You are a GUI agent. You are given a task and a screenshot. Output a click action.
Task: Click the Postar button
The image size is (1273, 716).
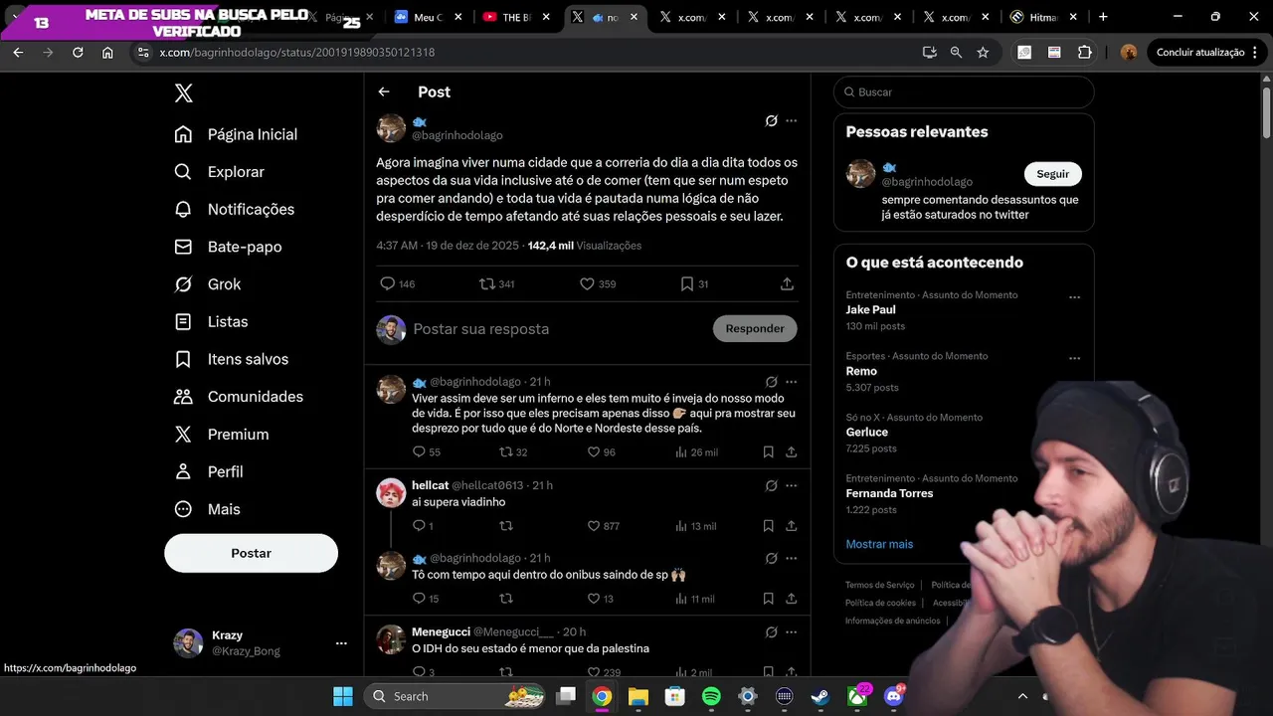[251, 553]
